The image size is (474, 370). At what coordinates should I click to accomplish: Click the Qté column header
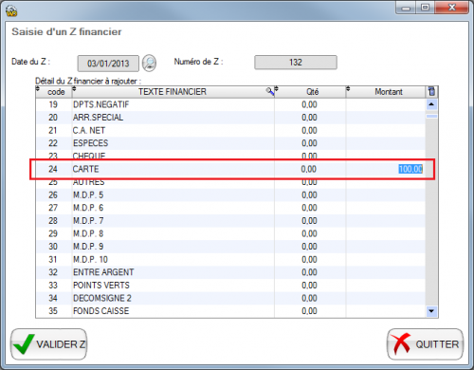[x=310, y=92]
